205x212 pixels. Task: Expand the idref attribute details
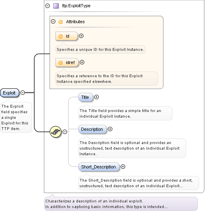[x=82, y=62]
